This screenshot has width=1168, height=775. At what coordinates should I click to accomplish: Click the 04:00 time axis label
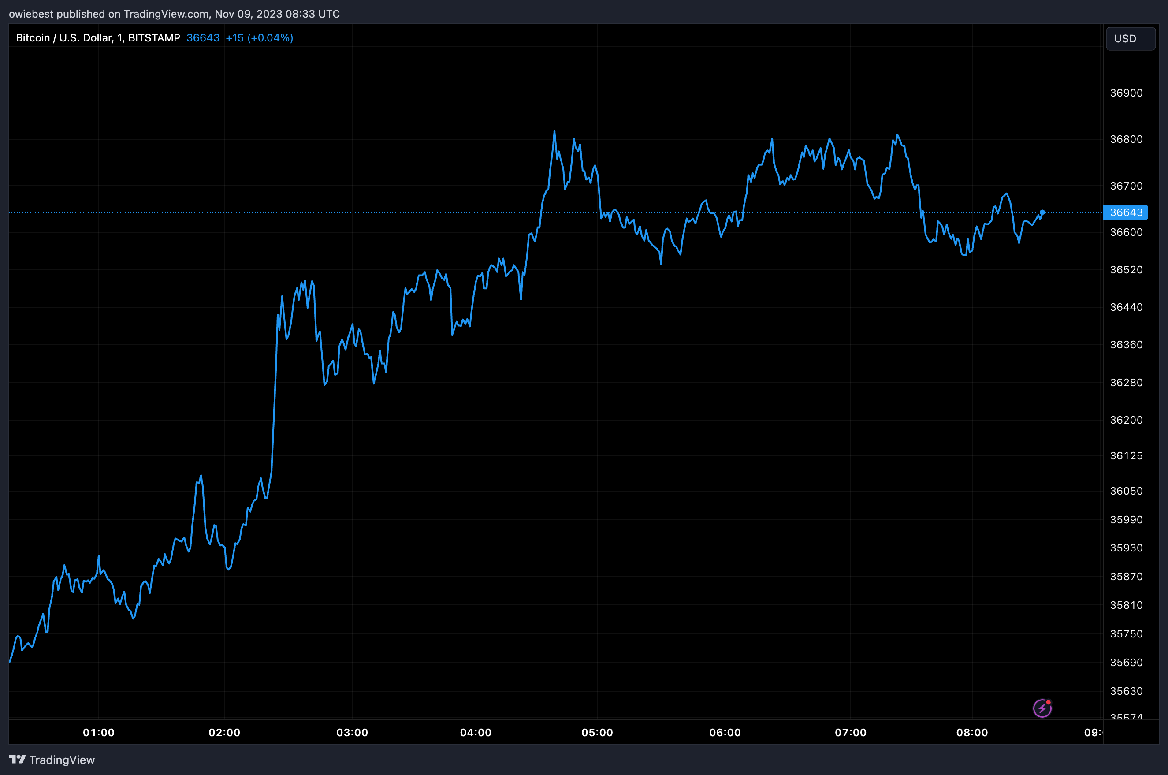[x=476, y=733]
